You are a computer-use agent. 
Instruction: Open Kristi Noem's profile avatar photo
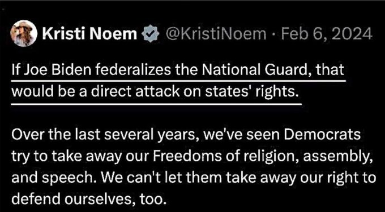[24, 33]
